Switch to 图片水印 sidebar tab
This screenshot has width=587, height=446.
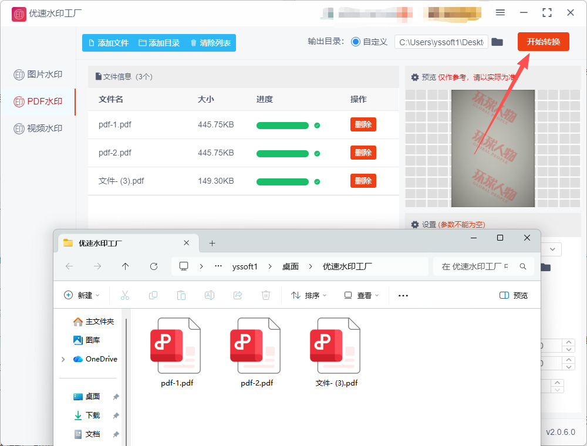tap(38, 75)
